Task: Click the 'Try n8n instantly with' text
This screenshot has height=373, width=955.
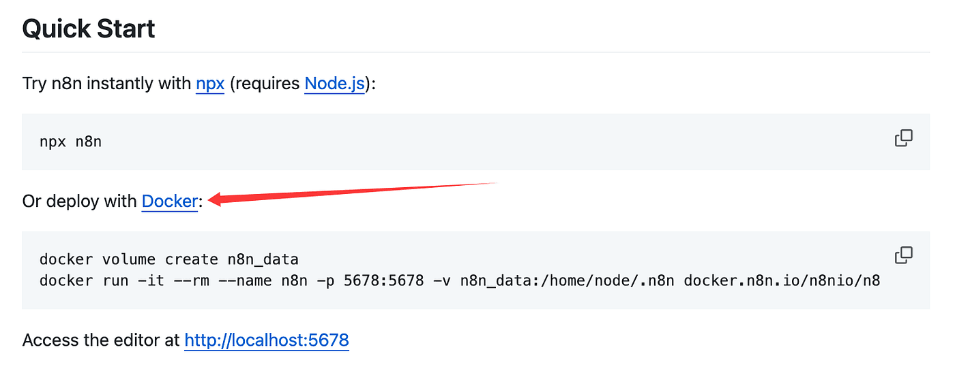Action: point(107,84)
